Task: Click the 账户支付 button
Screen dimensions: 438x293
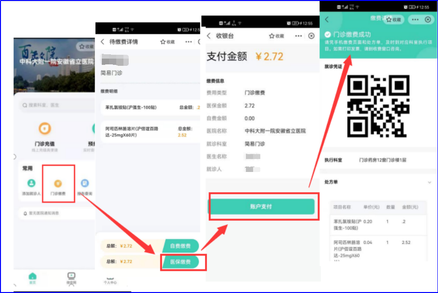Action: (x=261, y=207)
